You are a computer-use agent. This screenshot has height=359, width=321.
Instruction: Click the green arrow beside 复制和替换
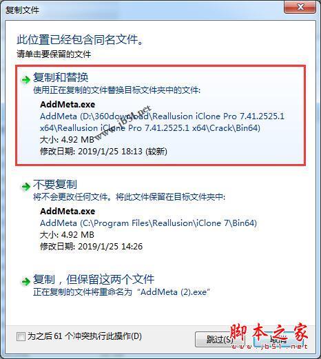pyautogui.click(x=25, y=80)
